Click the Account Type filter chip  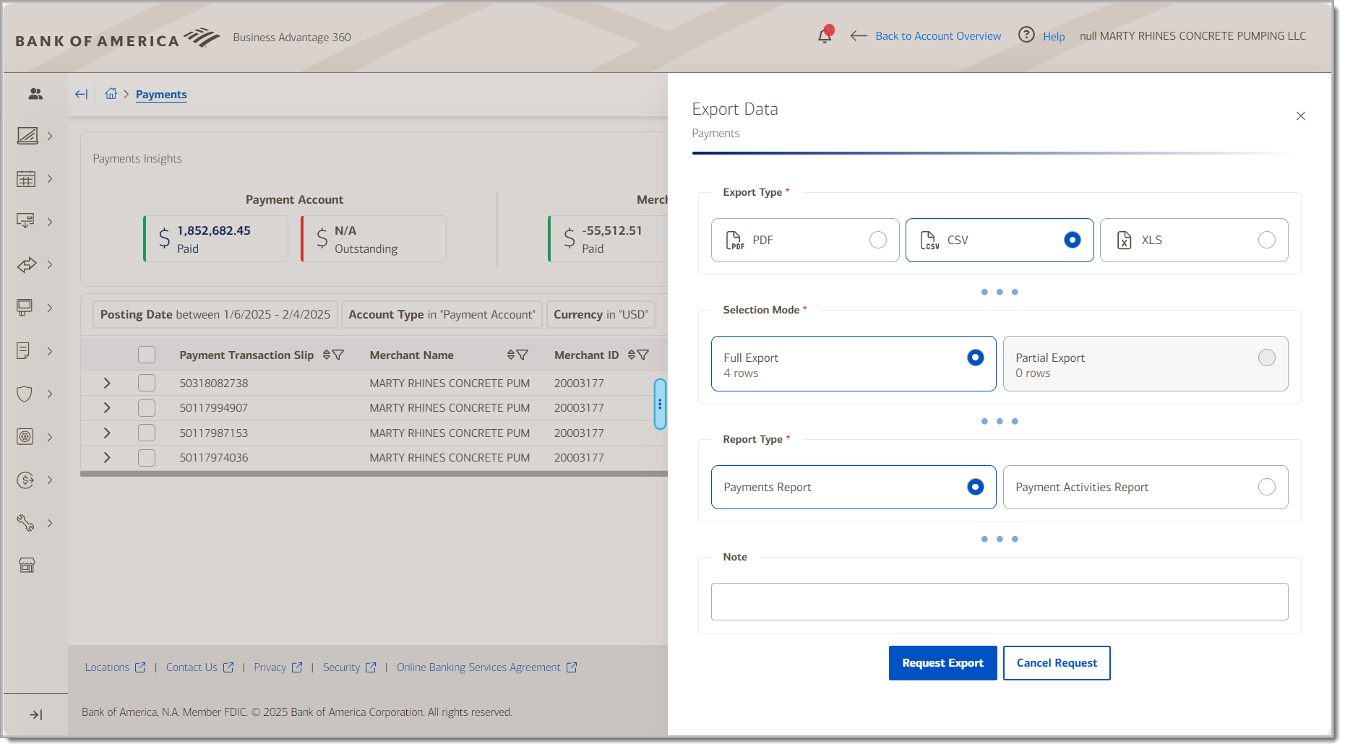coord(442,314)
